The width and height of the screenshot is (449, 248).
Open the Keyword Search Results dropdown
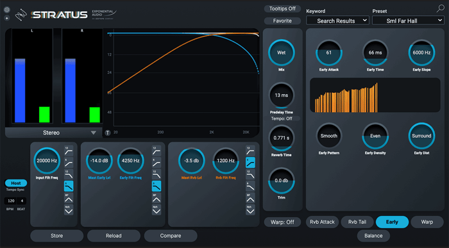[x=337, y=21]
